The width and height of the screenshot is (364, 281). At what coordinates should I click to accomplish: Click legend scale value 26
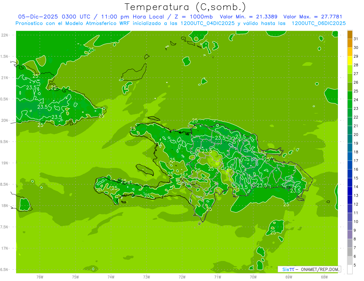pyautogui.click(x=356, y=82)
